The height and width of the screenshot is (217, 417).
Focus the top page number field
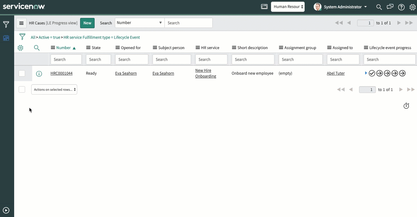pyautogui.click(x=366, y=23)
